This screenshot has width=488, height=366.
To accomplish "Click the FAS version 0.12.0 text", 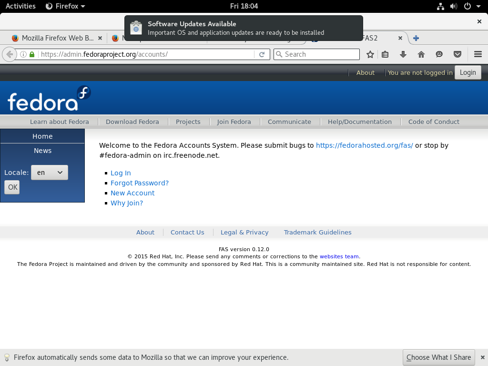I will pos(244,249).
